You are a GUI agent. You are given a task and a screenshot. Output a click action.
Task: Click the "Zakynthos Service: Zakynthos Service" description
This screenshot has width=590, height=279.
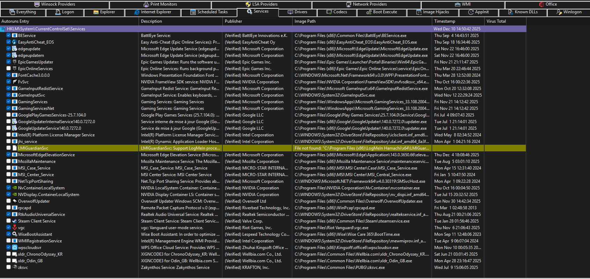pyautogui.click(x=175, y=267)
